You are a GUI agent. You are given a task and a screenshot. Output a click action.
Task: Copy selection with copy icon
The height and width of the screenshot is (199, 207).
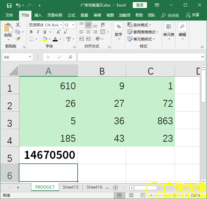[x=18, y=32]
